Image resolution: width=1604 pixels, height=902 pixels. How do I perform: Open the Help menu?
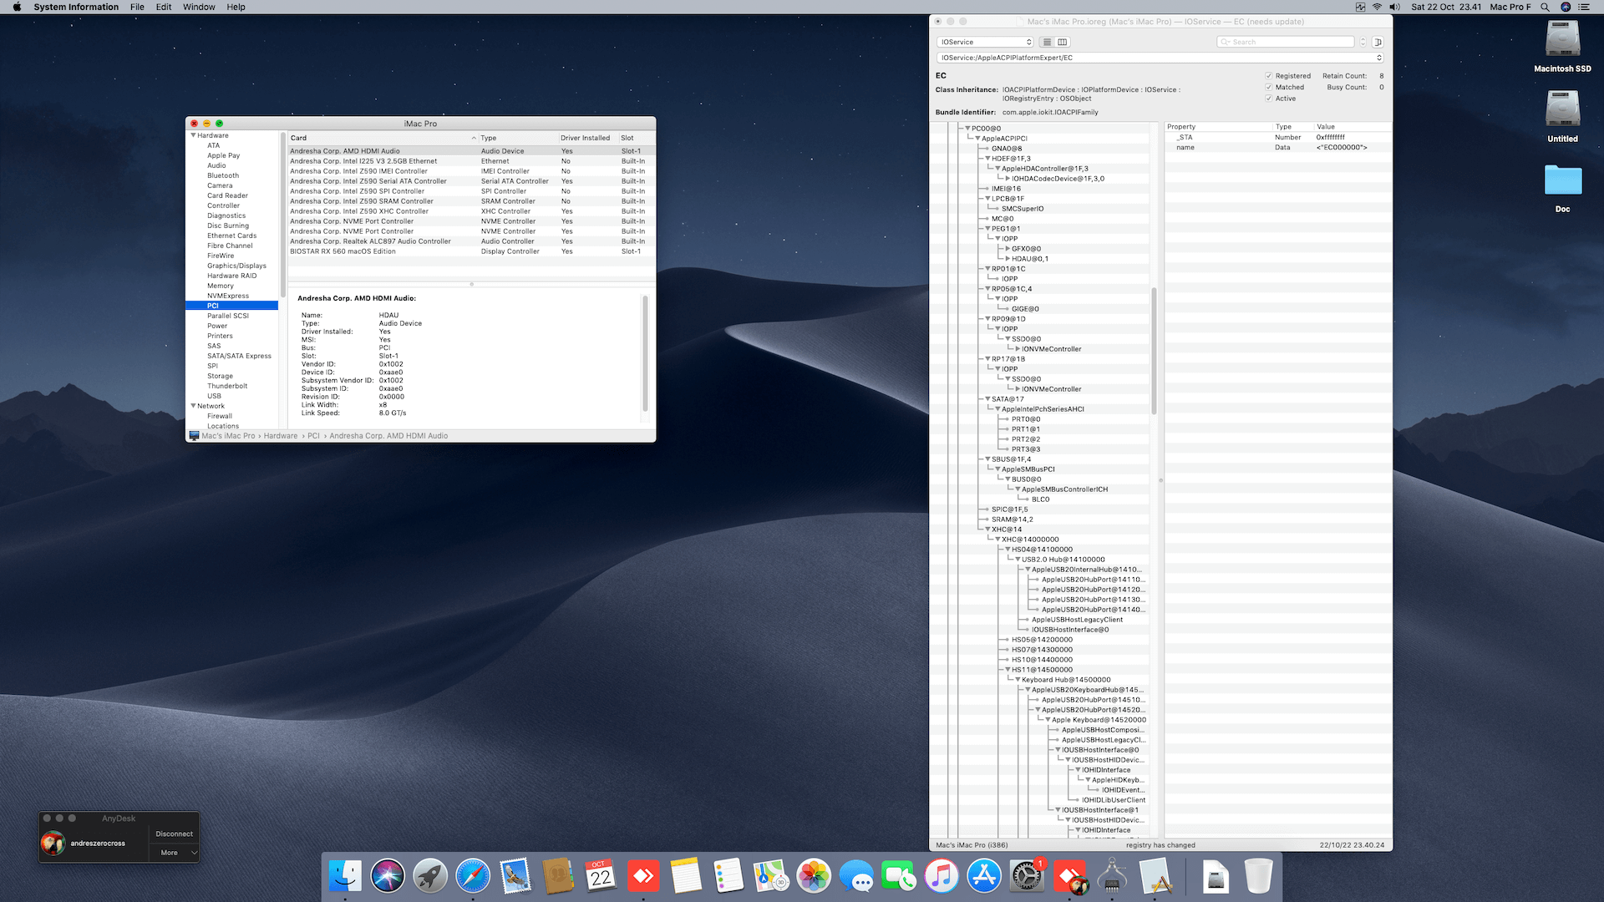236,7
